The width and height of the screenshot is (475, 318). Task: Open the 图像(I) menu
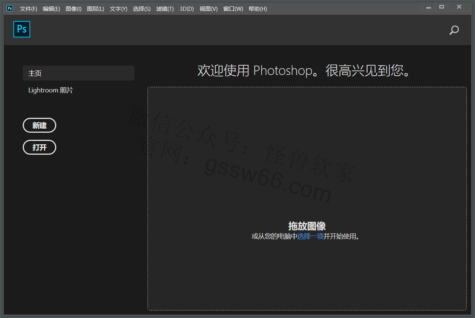pos(73,9)
